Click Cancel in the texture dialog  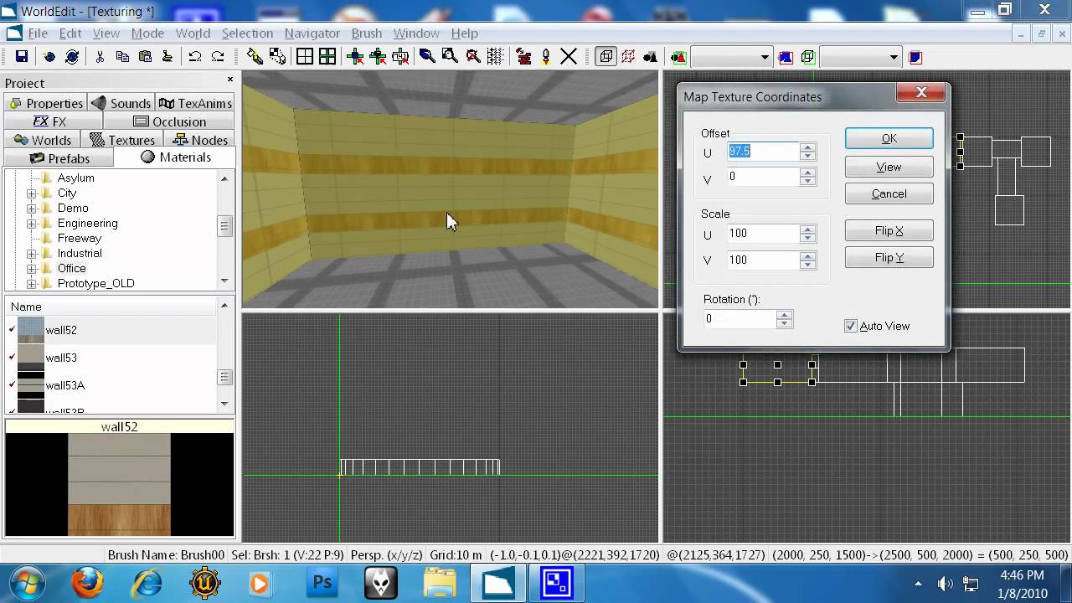tap(889, 193)
